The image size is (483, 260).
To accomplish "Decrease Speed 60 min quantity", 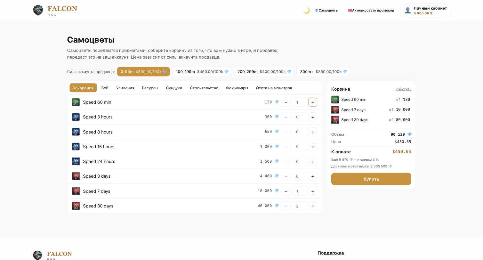I will [286, 102].
